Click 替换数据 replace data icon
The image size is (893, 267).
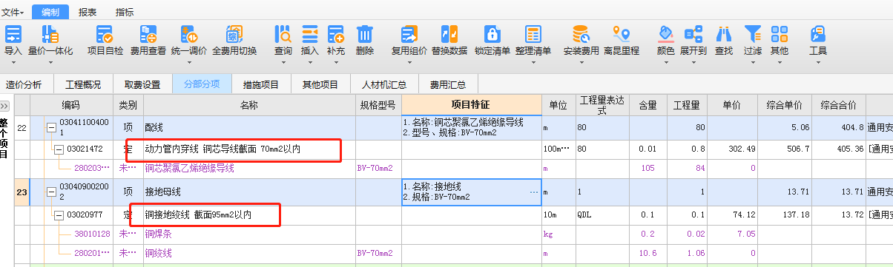449,41
